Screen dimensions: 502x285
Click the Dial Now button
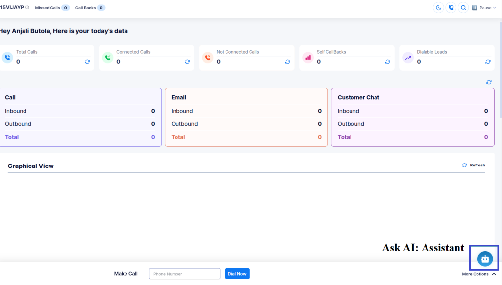click(x=237, y=274)
